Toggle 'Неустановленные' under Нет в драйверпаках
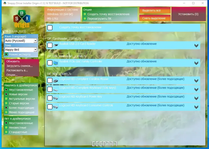209x149 pixels. (x=6, y=123)
